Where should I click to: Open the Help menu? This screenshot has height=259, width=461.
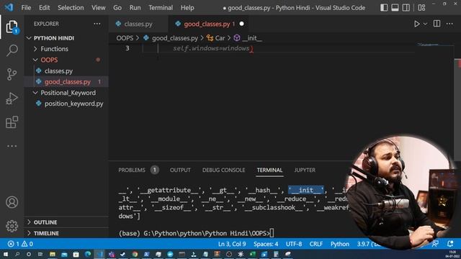tap(187, 8)
